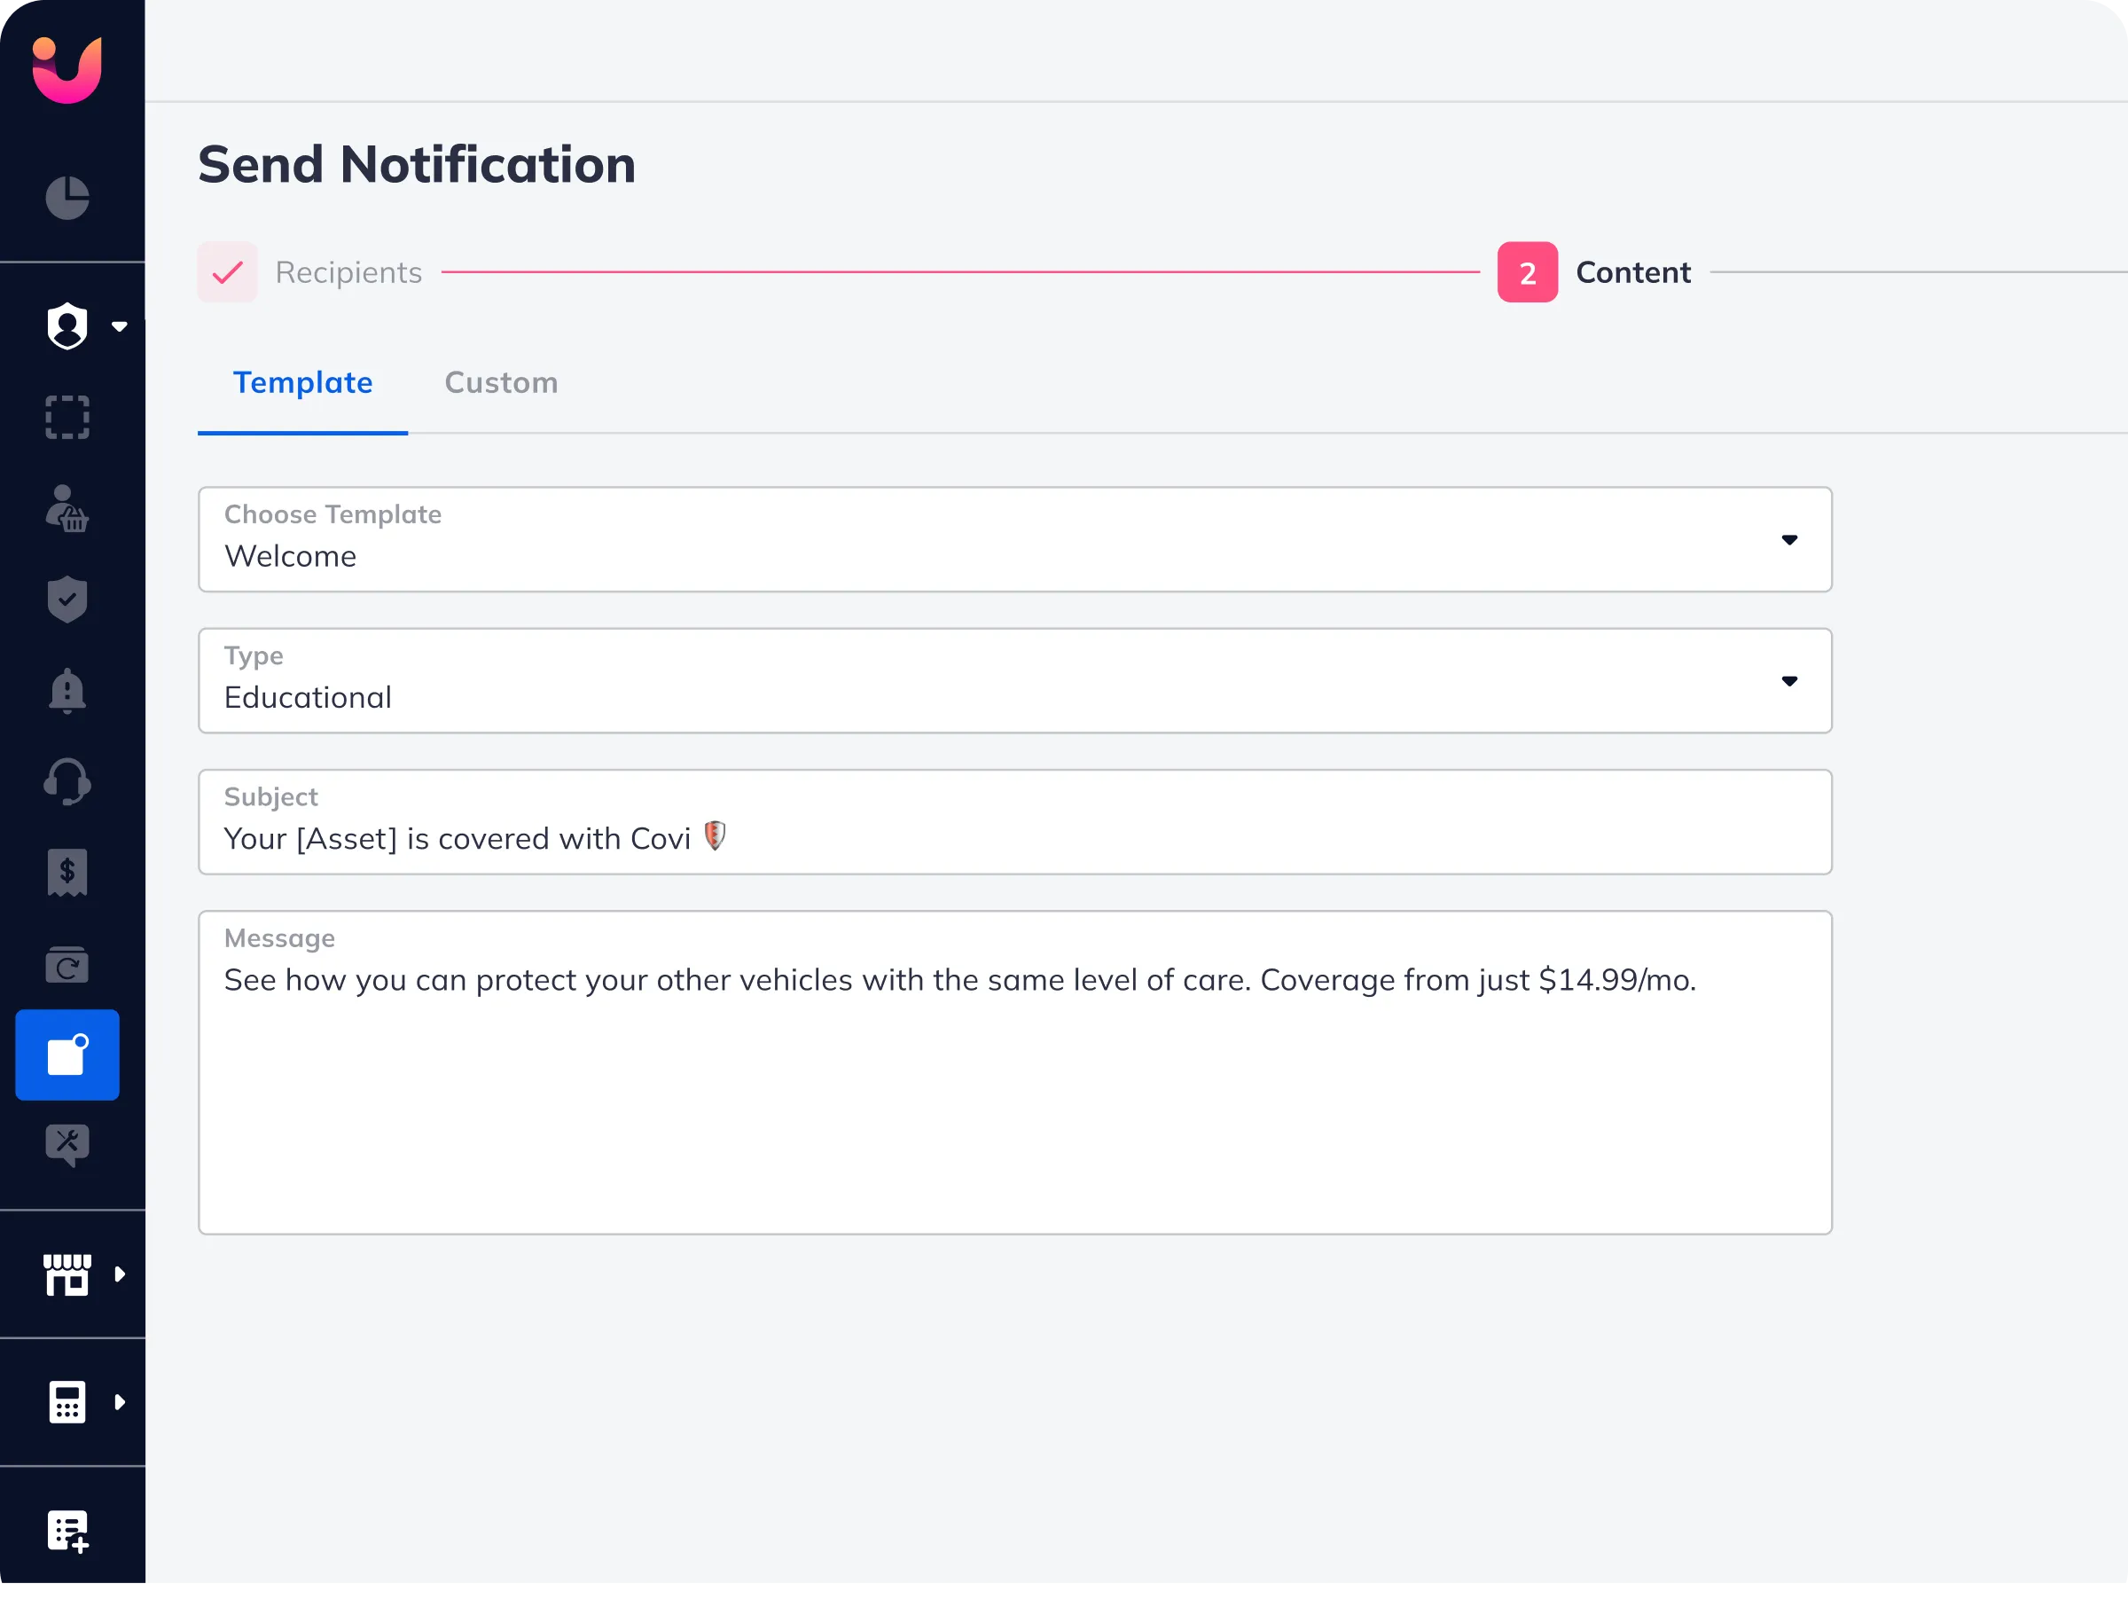The width and height of the screenshot is (2128, 1615).
Task: Click the highlighted notifications sidebar icon
Action: click(67, 1054)
